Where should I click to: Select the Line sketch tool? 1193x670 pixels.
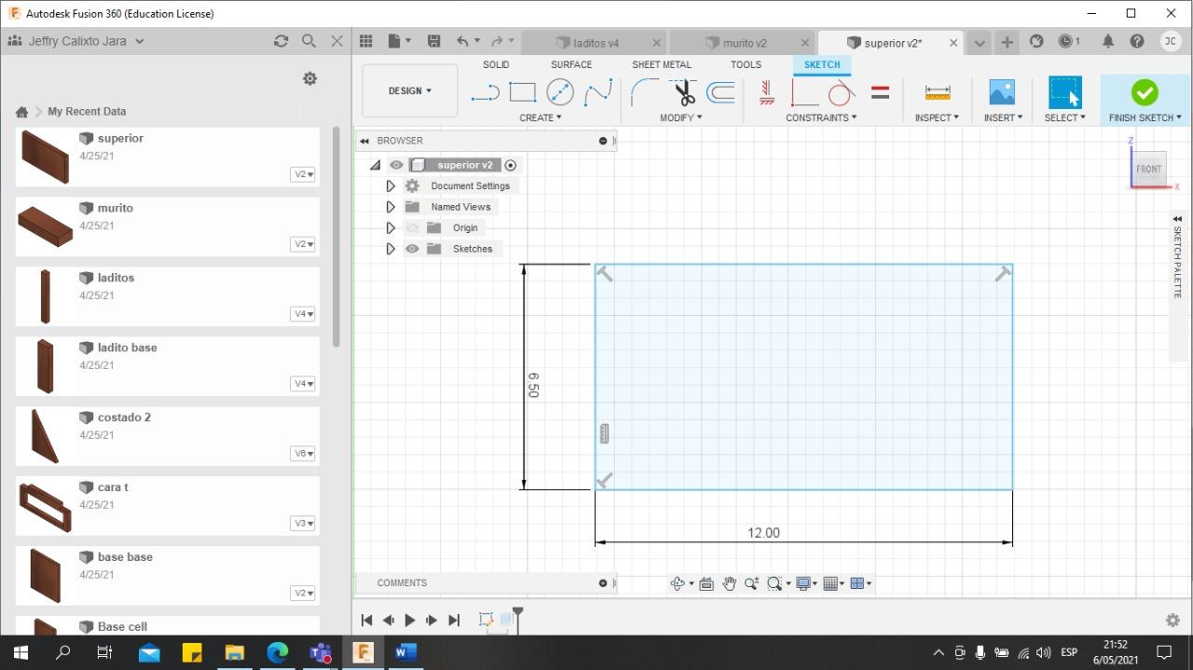point(485,92)
